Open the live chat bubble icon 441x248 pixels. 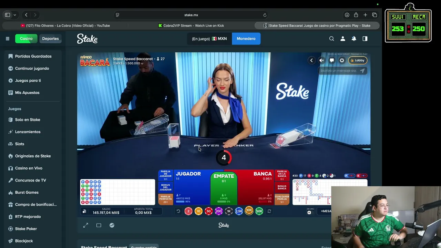[332, 60]
